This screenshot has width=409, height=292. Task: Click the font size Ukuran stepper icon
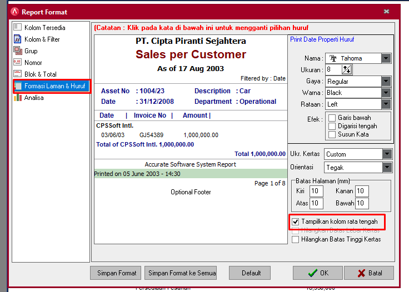[x=347, y=70]
